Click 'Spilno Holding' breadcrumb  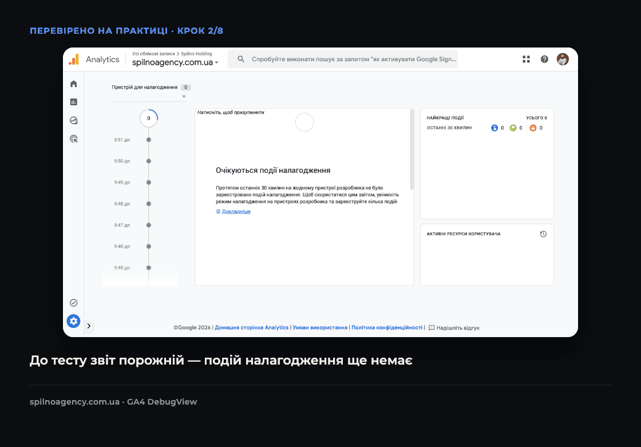tap(197, 54)
